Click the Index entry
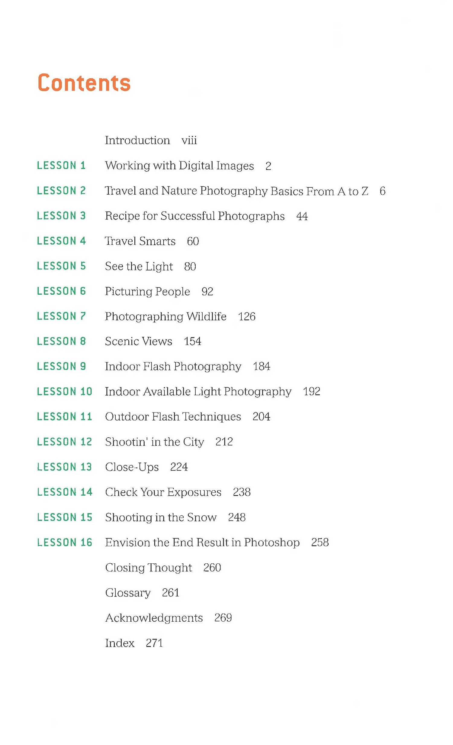 click(120, 643)
